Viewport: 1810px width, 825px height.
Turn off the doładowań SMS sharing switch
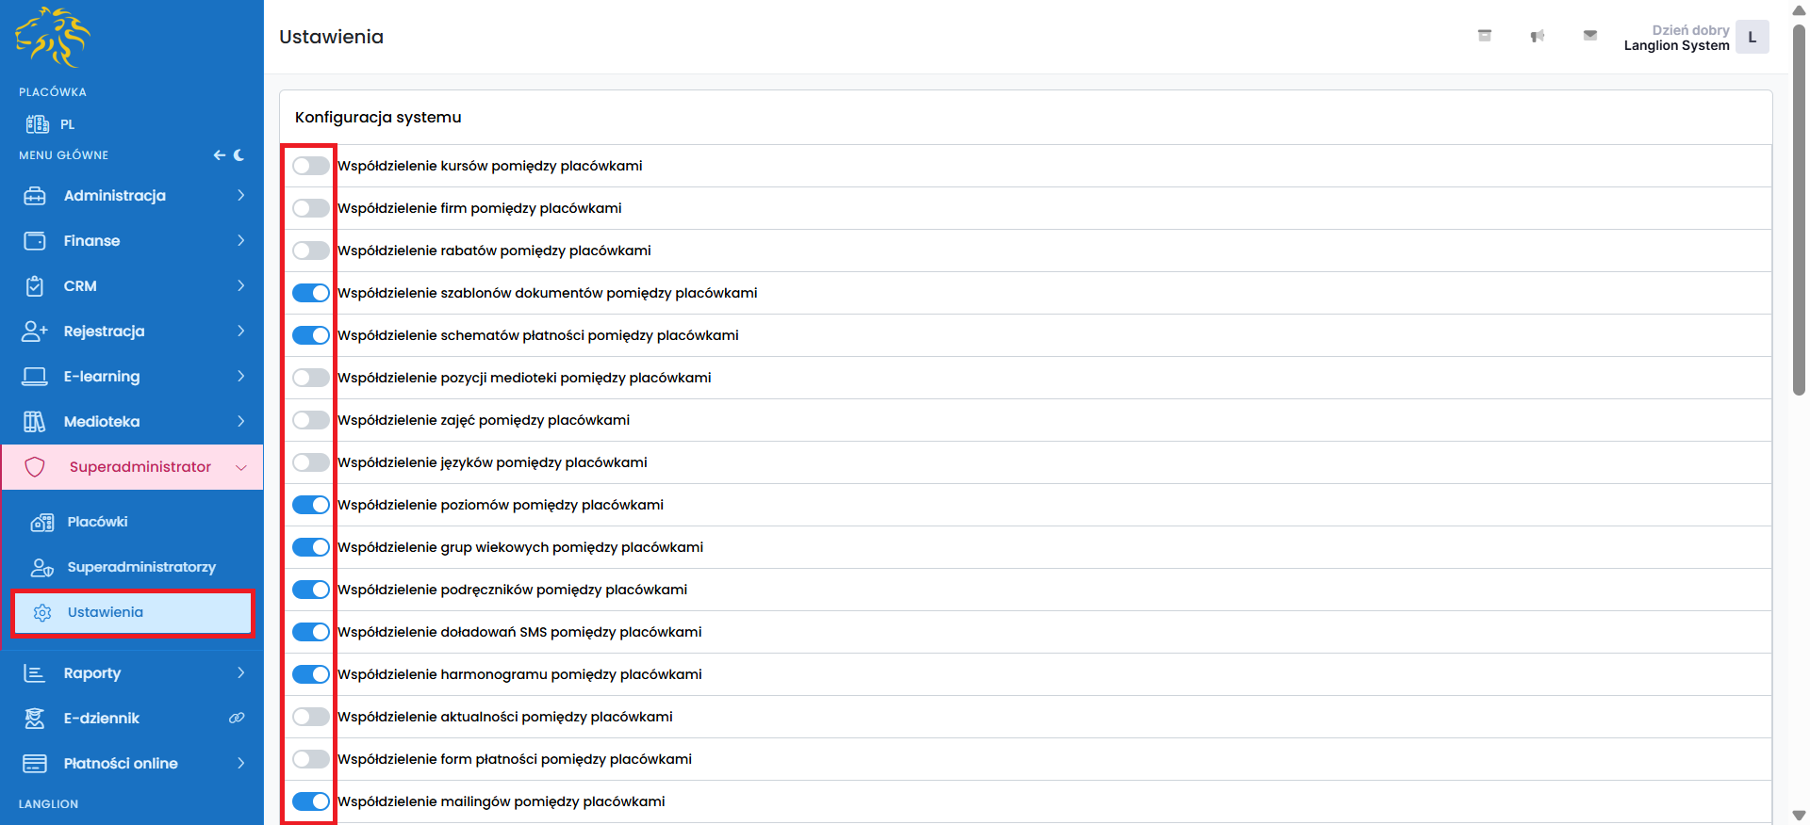tap(310, 632)
